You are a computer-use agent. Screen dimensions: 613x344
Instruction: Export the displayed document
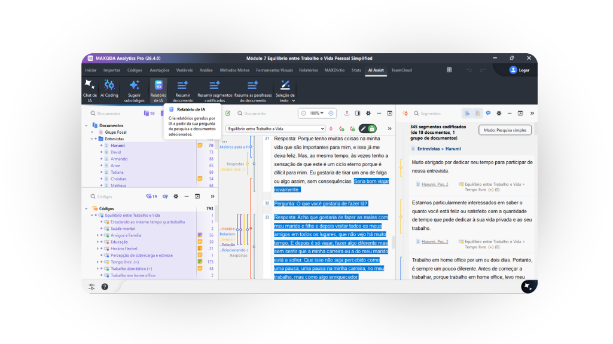coord(347,113)
